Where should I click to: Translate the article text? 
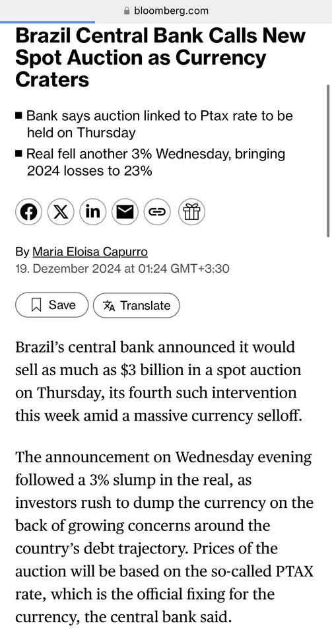pyautogui.click(x=136, y=305)
